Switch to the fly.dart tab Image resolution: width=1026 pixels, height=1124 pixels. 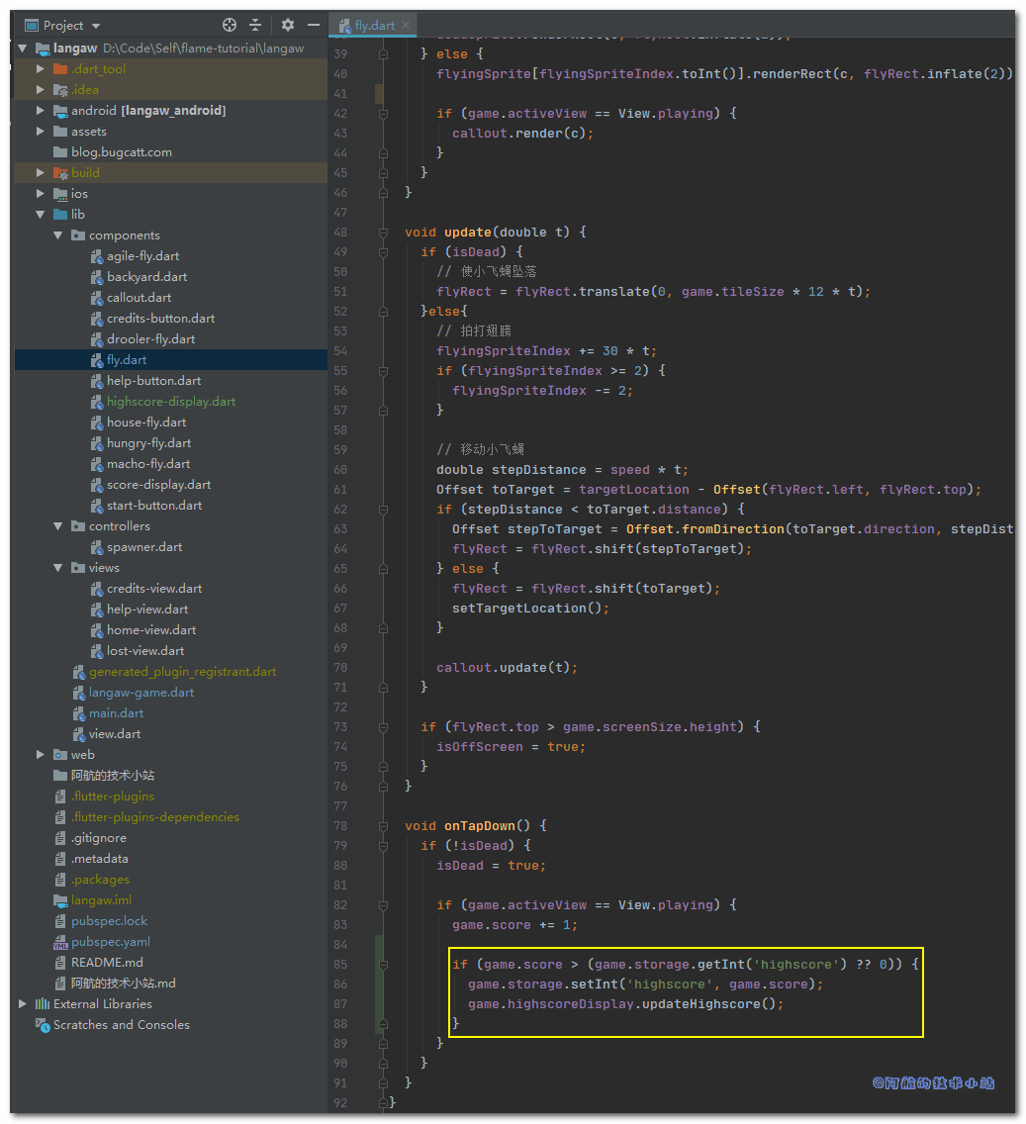click(x=374, y=25)
